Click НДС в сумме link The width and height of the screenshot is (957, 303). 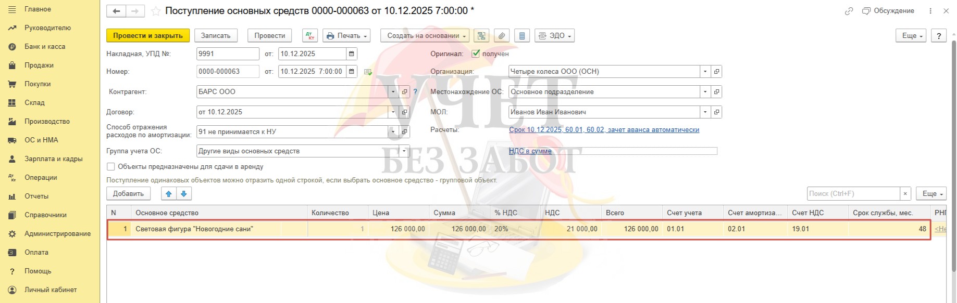point(530,151)
